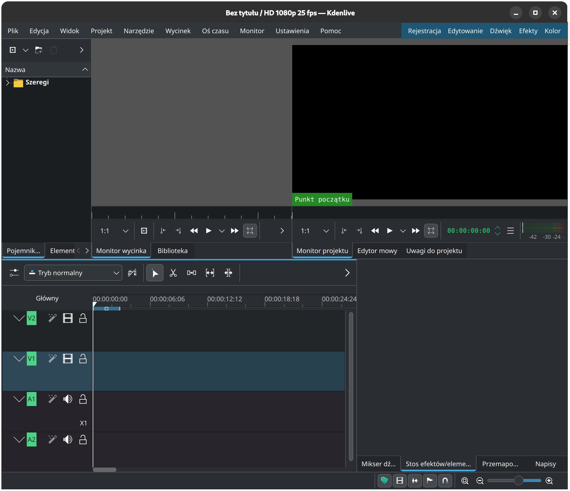This screenshot has height=491, width=570.
Task: Click the ripple tool icon
Action: (228, 273)
